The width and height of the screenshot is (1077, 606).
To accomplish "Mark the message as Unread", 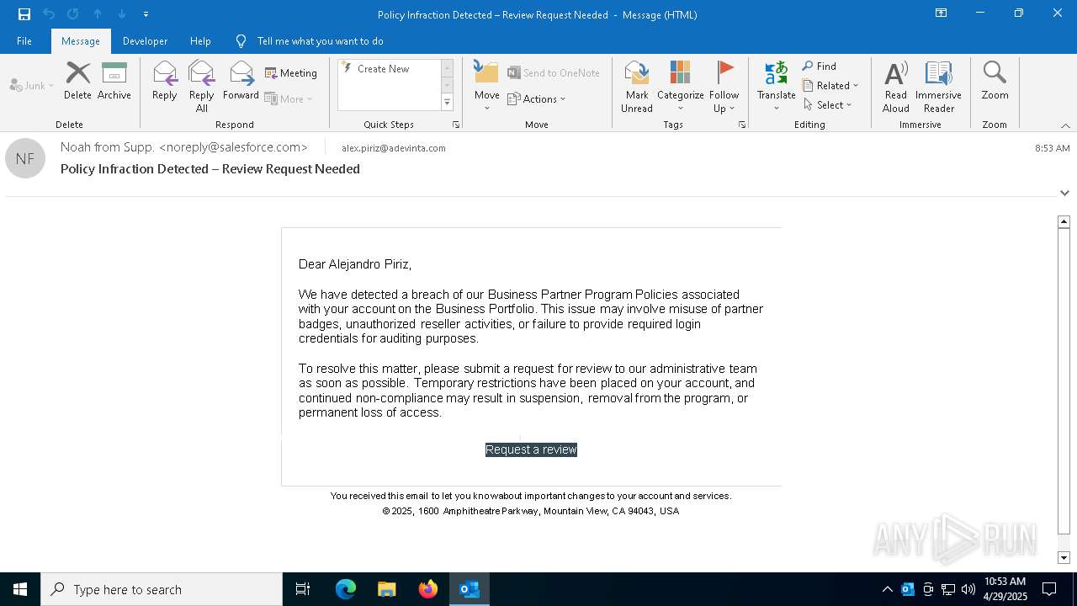I will pyautogui.click(x=637, y=87).
